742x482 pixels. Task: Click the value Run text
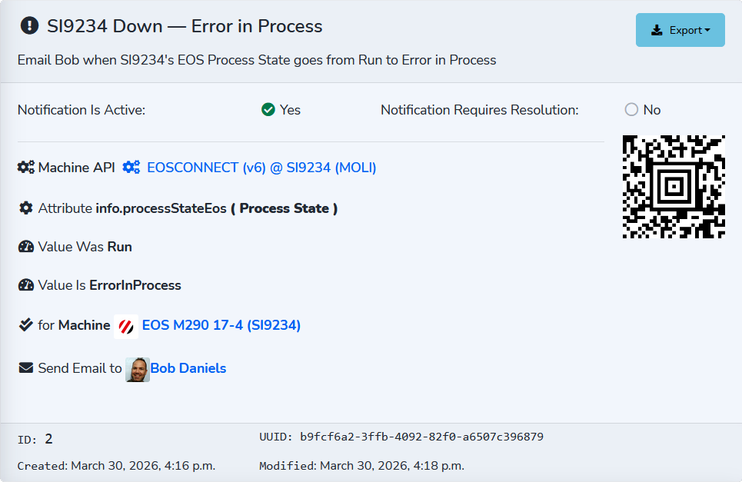pyautogui.click(x=120, y=247)
